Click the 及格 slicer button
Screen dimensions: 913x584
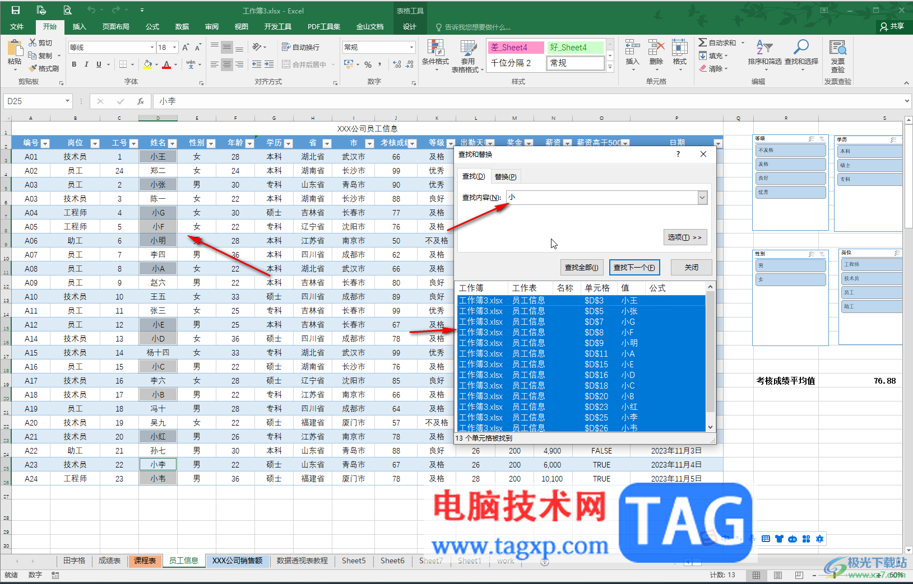point(791,164)
